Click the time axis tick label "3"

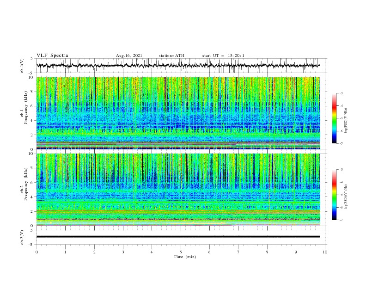[123, 252]
